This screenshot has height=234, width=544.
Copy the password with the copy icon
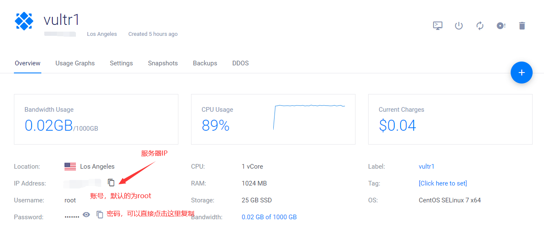(100, 215)
